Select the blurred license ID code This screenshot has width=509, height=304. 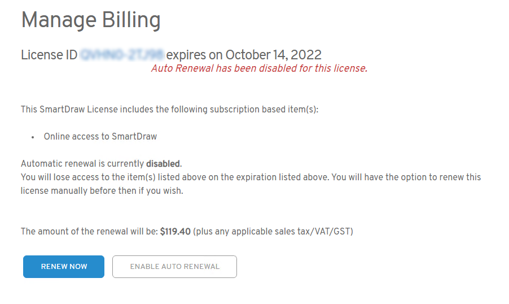click(x=122, y=55)
